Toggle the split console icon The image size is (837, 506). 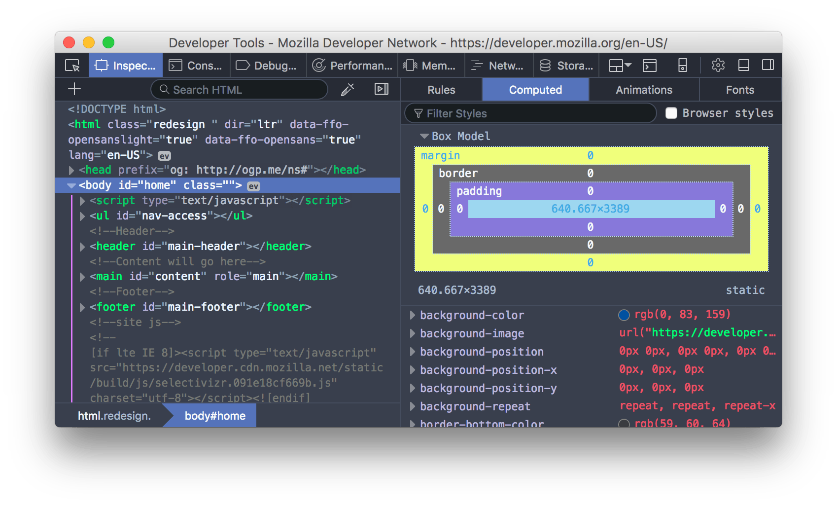coord(649,66)
